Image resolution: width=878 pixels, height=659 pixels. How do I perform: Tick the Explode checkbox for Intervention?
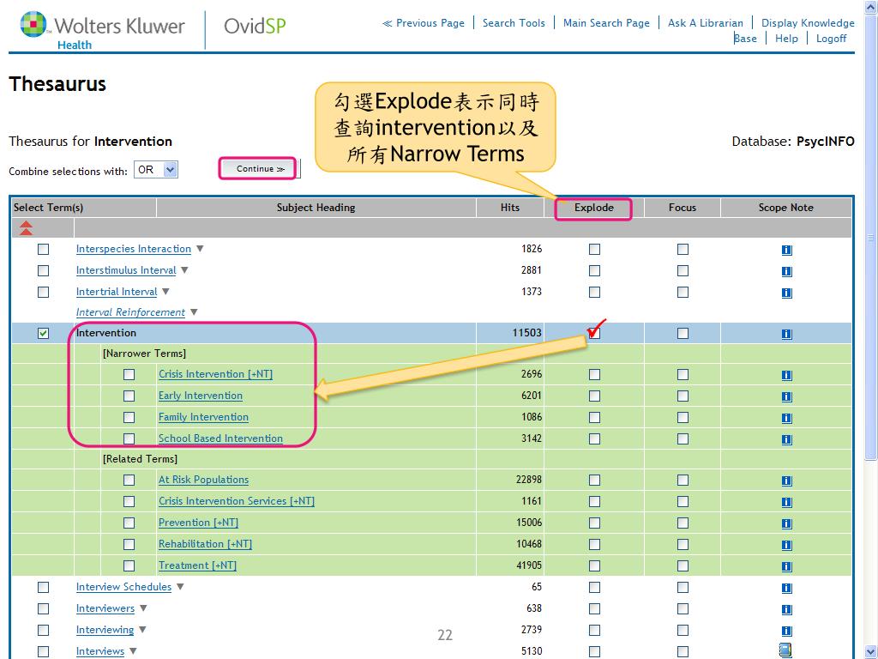(x=594, y=334)
